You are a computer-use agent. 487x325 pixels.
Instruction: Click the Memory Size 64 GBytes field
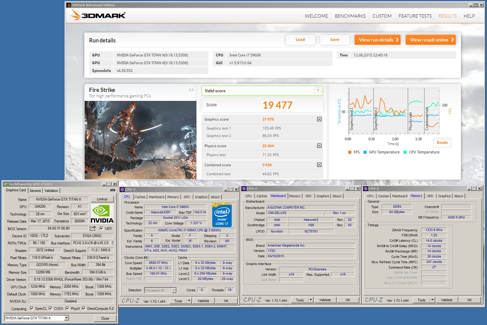tap(397, 212)
